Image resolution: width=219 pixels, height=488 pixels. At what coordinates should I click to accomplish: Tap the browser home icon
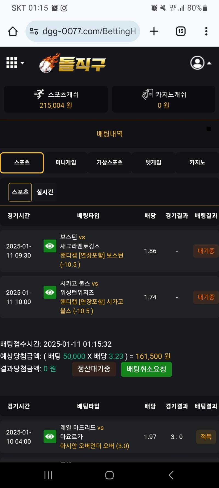tap(13, 31)
